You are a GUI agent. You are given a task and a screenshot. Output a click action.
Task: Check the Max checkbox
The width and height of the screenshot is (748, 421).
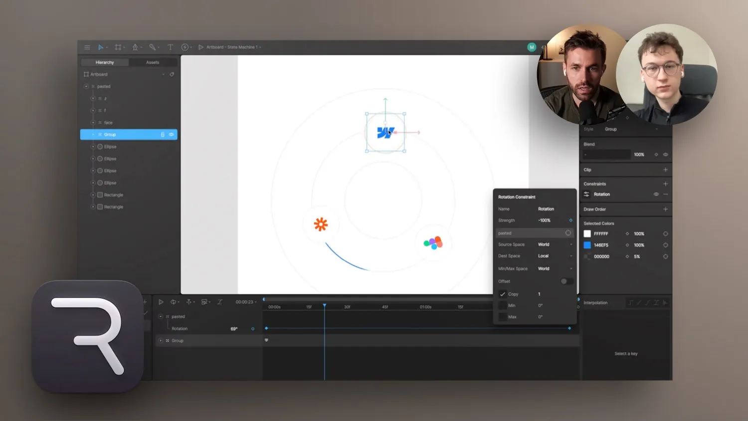coord(503,317)
